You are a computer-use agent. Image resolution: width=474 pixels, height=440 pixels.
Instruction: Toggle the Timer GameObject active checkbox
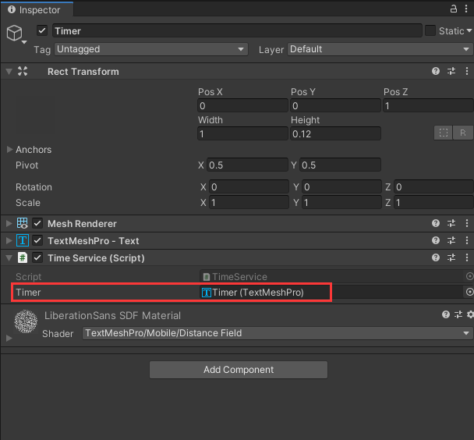(x=42, y=31)
